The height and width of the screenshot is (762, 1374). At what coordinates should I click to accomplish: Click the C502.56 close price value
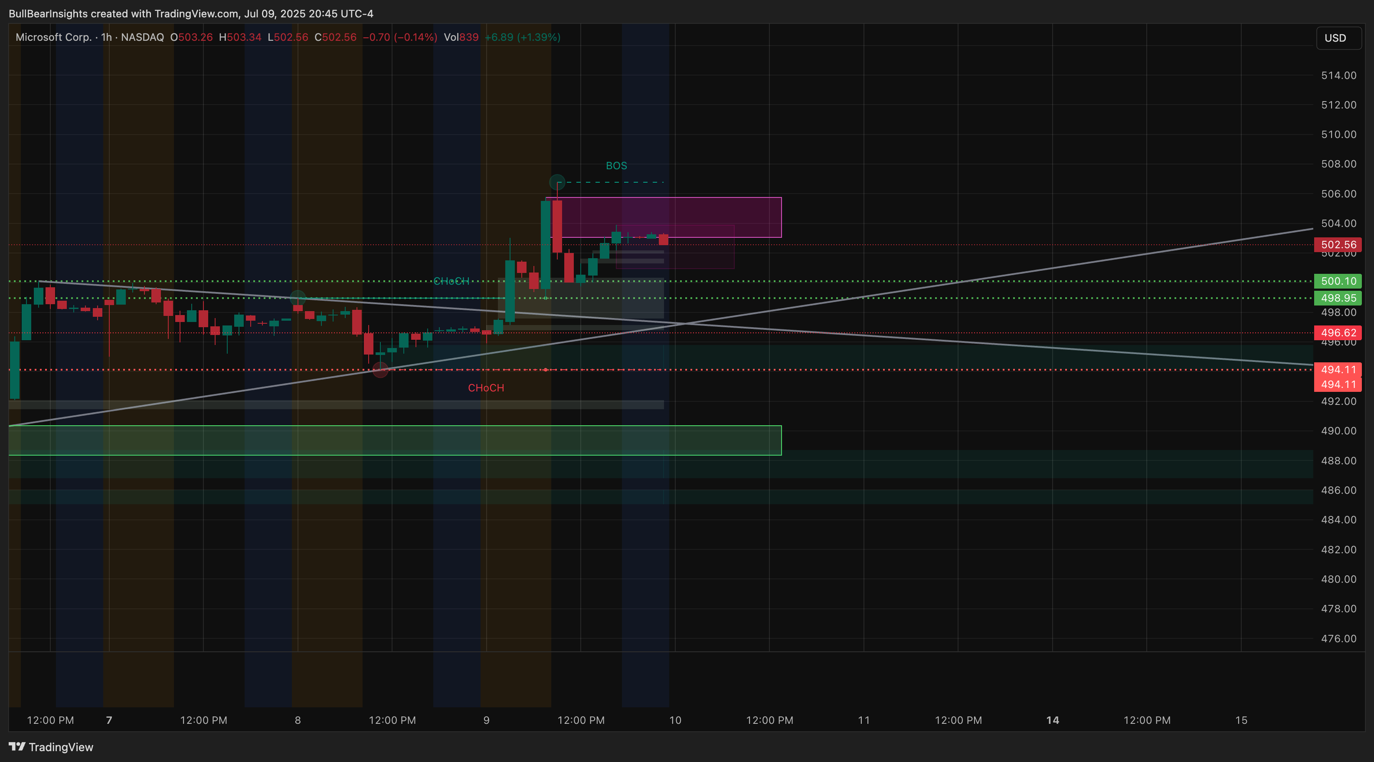tap(335, 37)
